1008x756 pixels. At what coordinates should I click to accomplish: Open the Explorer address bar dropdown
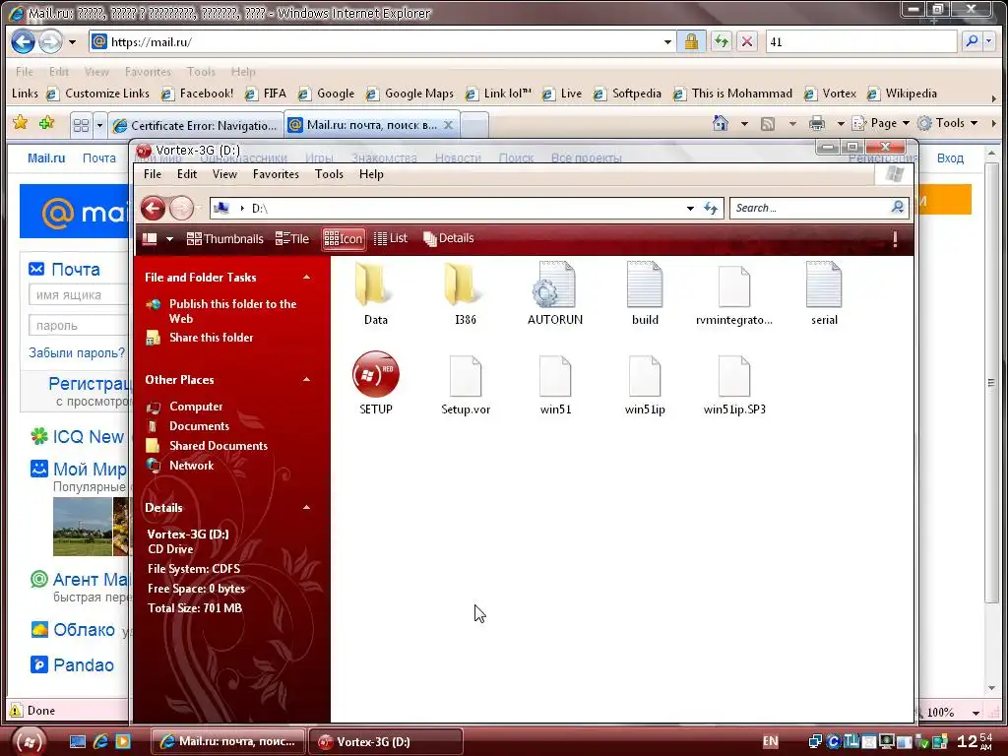[x=690, y=209]
